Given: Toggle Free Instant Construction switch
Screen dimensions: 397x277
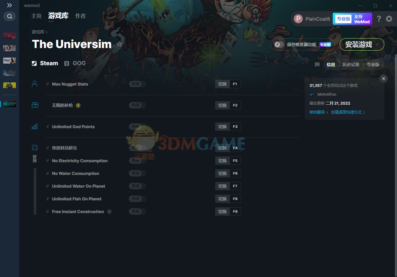Looking at the screenshot, I should [x=137, y=211].
